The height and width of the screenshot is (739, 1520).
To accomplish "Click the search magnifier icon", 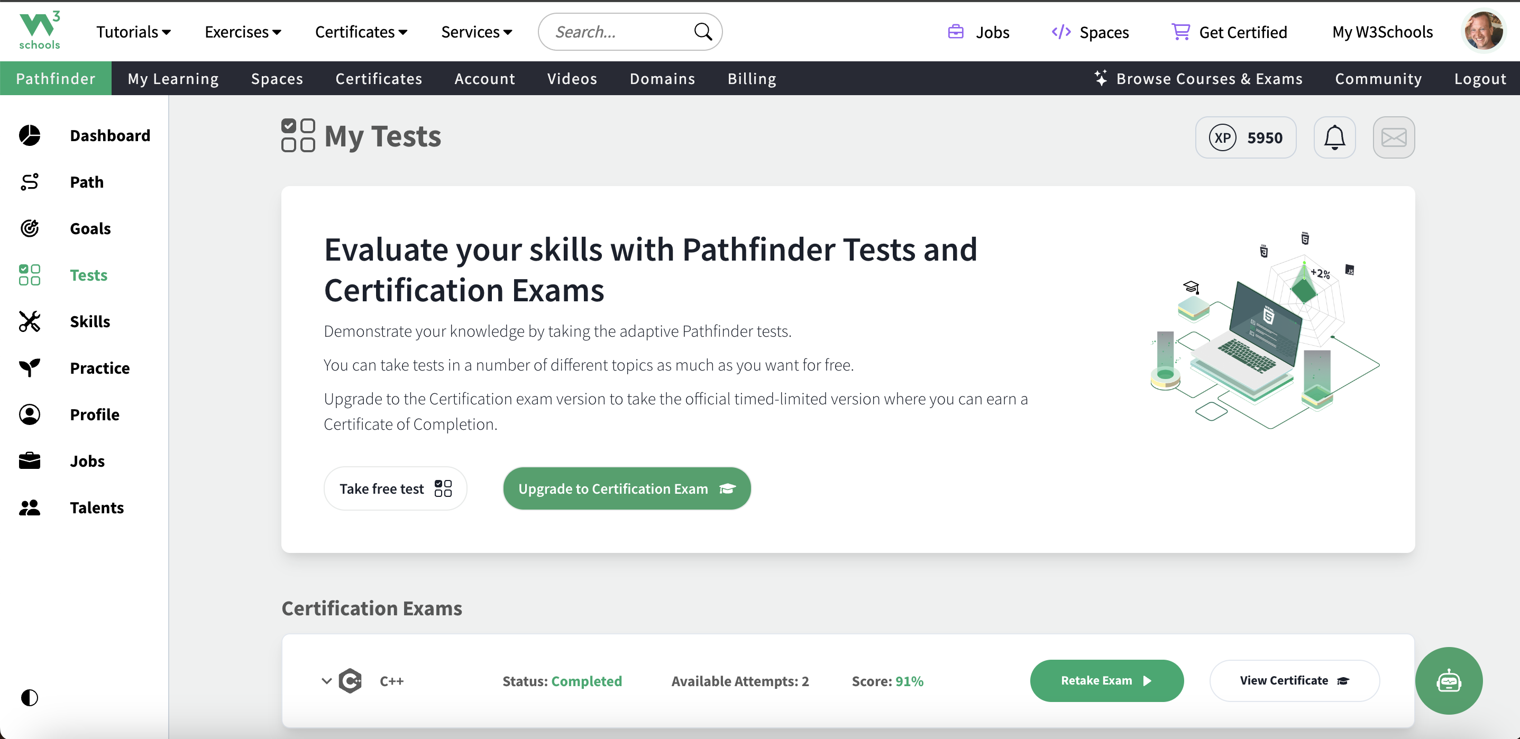I will coord(702,32).
